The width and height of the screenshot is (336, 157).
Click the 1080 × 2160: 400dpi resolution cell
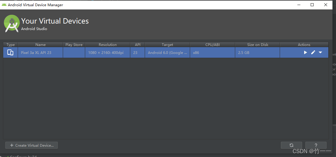[x=108, y=52]
